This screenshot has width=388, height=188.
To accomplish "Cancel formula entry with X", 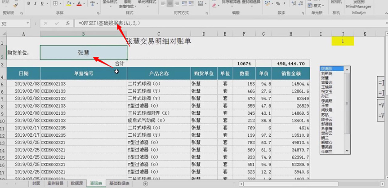I will [46, 23].
